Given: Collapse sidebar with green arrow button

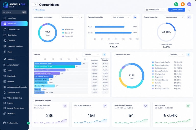Looking at the screenshot, I should (28, 123).
